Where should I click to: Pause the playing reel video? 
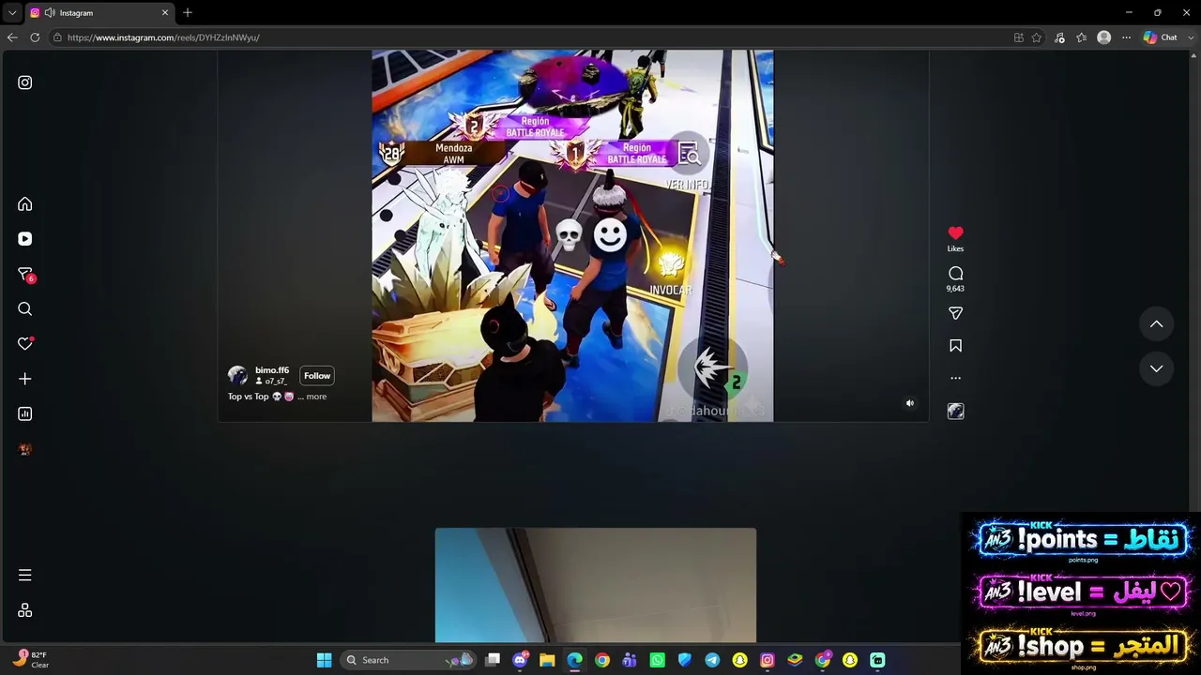click(572, 235)
